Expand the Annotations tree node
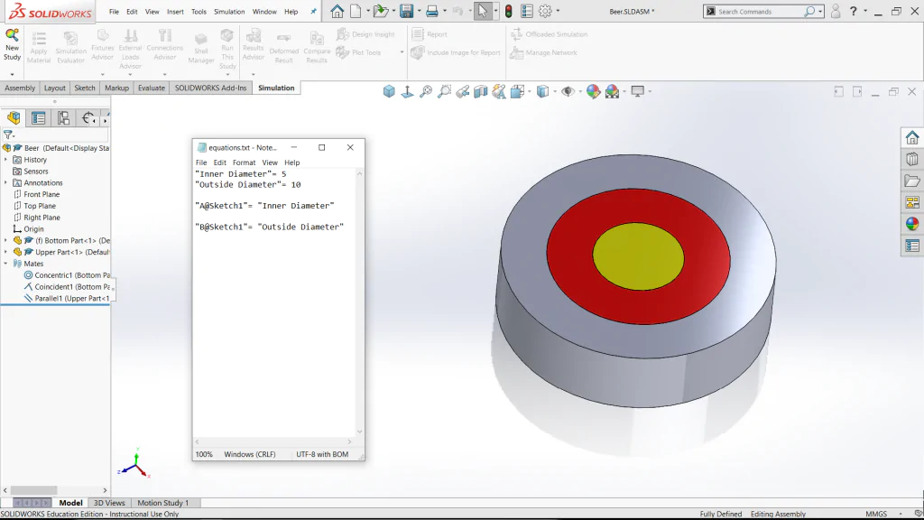924x520 pixels. point(6,182)
